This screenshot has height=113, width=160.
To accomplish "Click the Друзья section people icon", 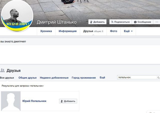I will point(2,70).
